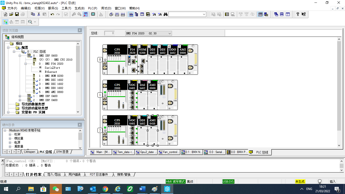This screenshot has height=194, width=345.
Task: Open the toolbar search combo box dropdown
Action: pyautogui.click(x=204, y=14)
